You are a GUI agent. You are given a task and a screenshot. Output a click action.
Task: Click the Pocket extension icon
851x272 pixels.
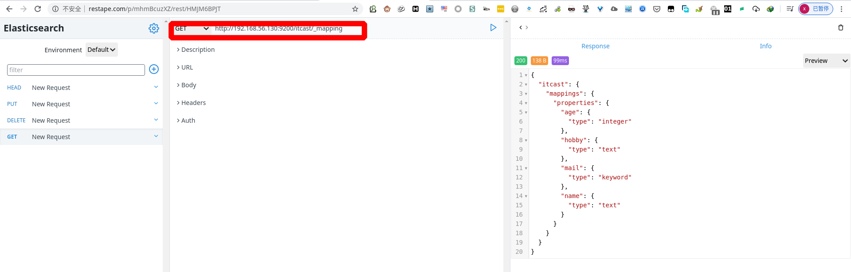point(657,9)
